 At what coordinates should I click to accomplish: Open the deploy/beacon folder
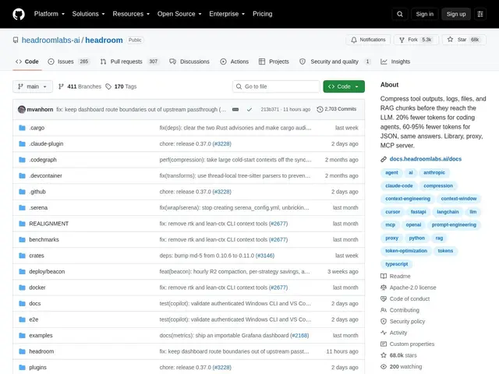tap(47, 272)
